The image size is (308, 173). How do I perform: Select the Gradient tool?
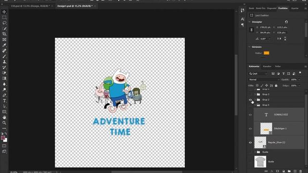[4, 78]
